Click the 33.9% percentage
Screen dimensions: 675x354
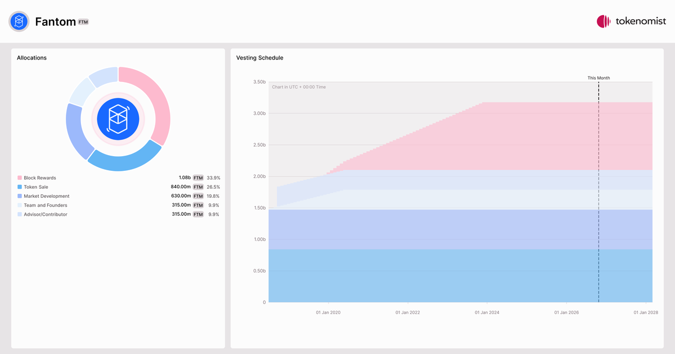(213, 178)
